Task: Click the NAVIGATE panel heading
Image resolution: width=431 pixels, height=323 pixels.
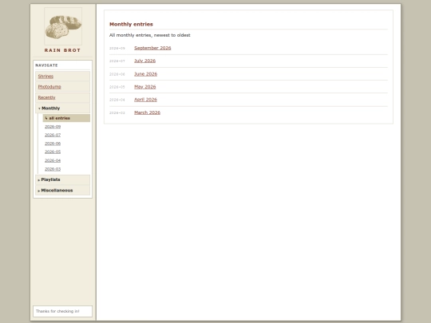Action: click(x=46, y=65)
